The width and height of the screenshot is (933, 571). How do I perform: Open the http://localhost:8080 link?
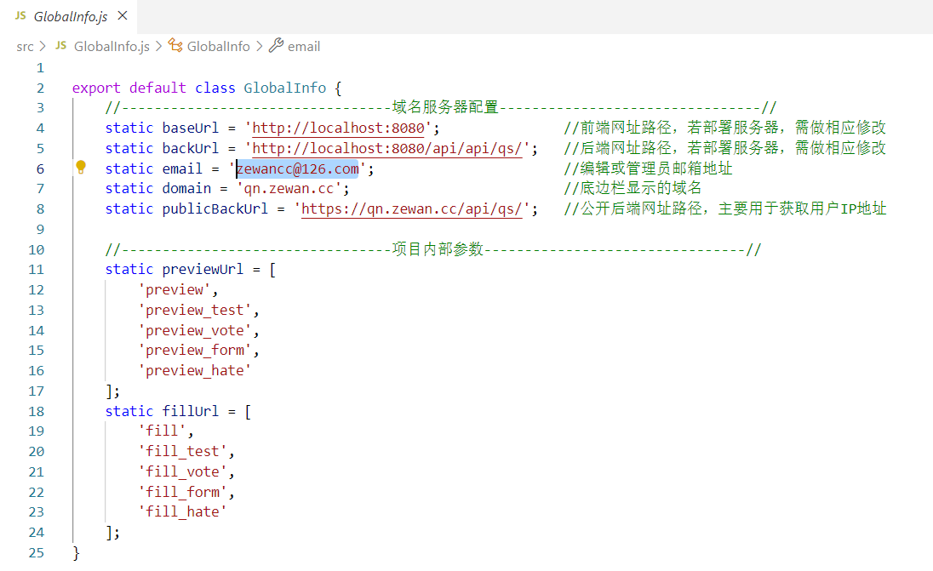[x=337, y=128]
